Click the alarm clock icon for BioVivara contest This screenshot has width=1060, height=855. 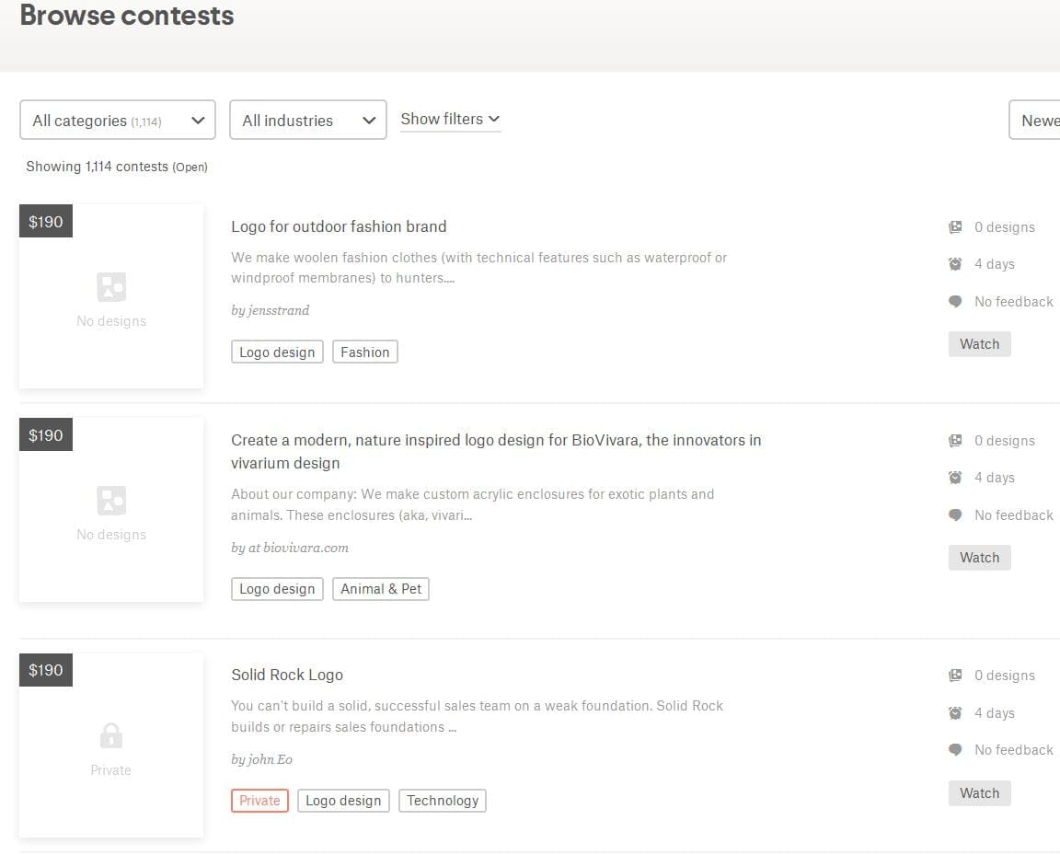(x=955, y=478)
